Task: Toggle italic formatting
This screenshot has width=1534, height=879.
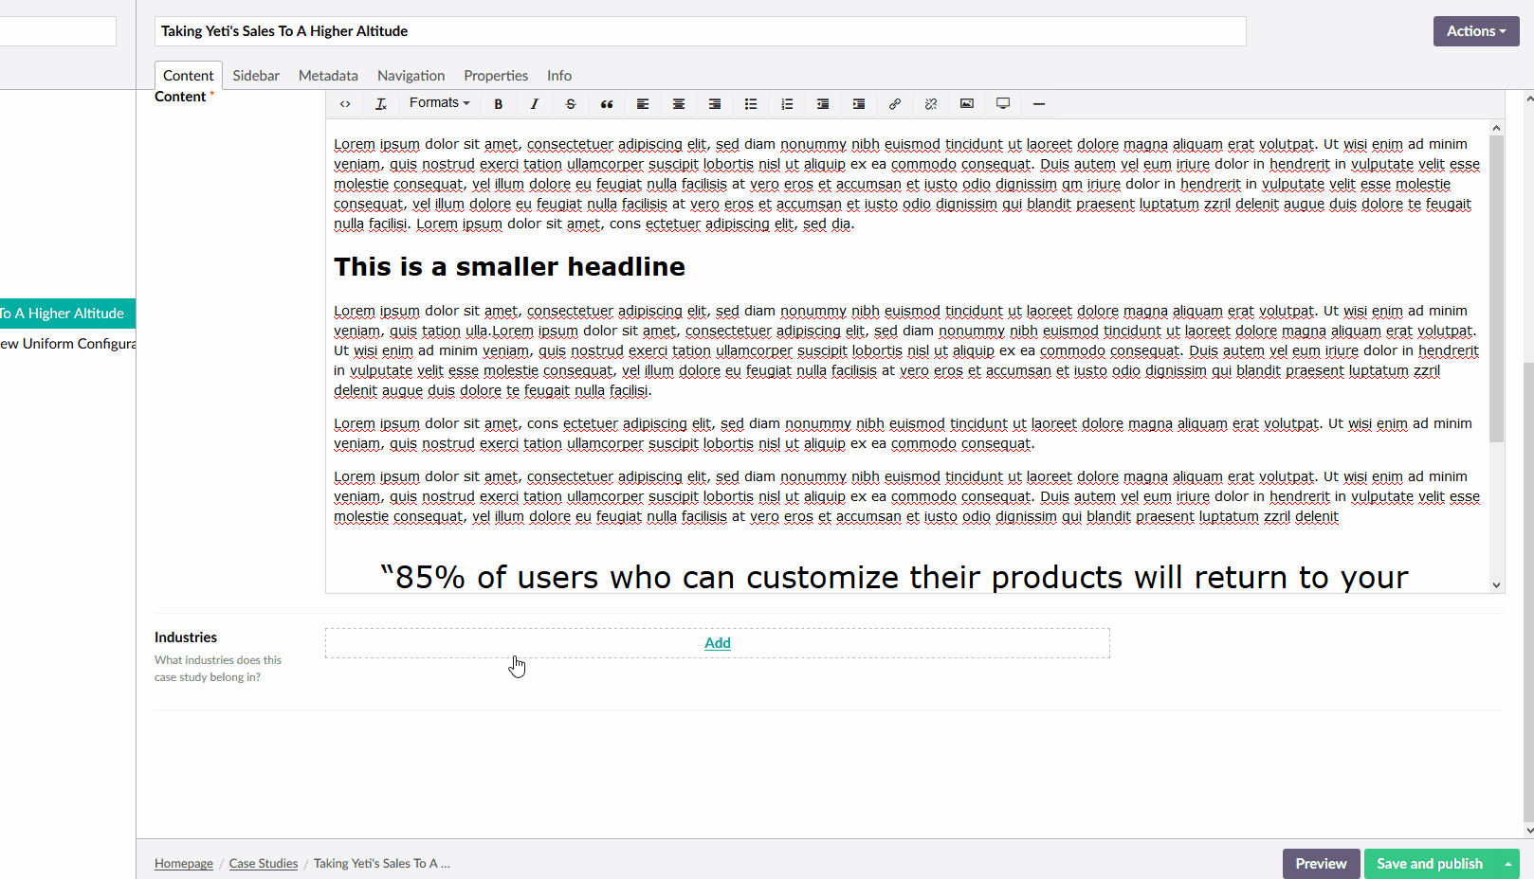Action: tap(535, 104)
